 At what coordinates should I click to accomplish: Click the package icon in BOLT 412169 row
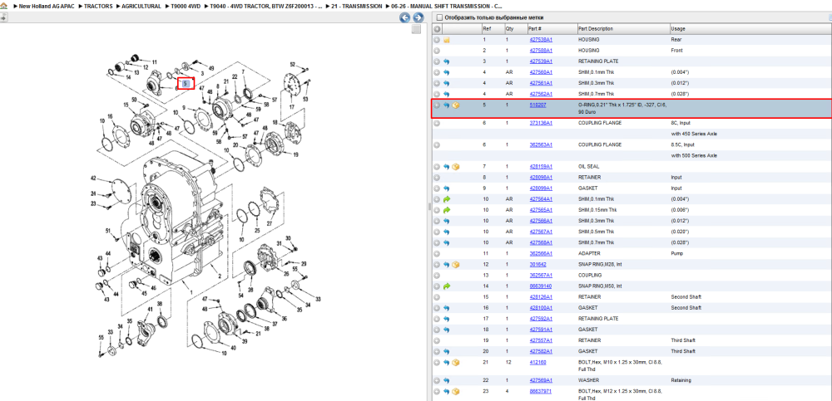pos(456,362)
